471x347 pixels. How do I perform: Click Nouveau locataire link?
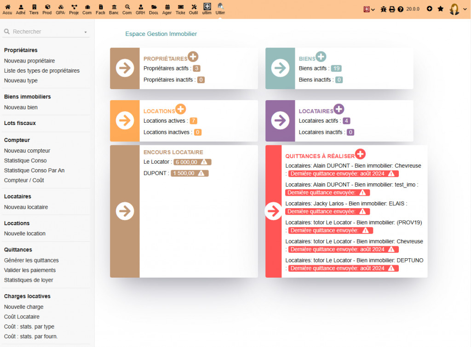coord(26,207)
